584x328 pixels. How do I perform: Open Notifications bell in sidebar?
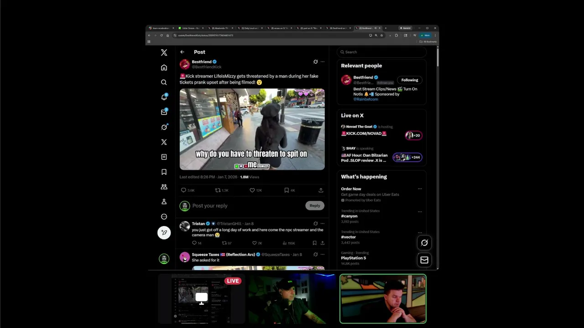[164, 97]
